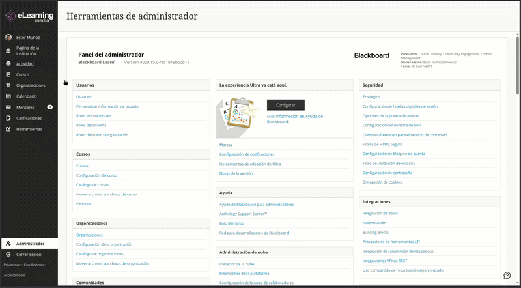This screenshot has width=521, height=288.
Task: Click the Mensajes unread count badge
Action: click(x=50, y=107)
